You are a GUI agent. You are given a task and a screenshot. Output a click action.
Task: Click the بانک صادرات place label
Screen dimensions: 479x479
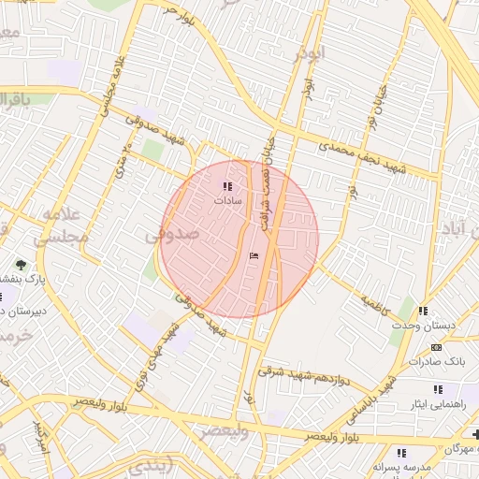(x=437, y=362)
